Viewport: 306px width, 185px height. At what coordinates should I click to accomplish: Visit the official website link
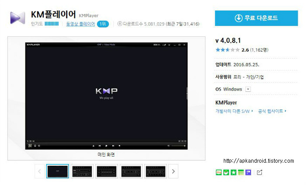click(272, 111)
